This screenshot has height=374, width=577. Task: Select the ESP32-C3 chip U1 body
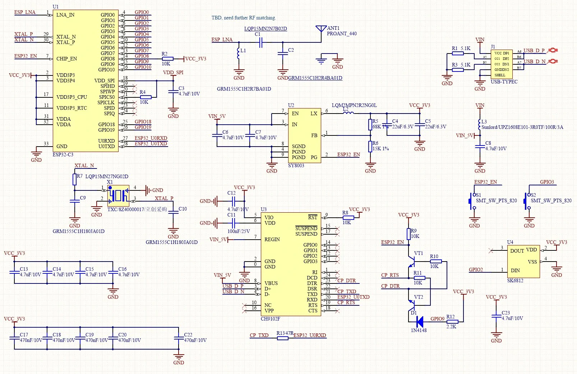[x=86, y=81]
